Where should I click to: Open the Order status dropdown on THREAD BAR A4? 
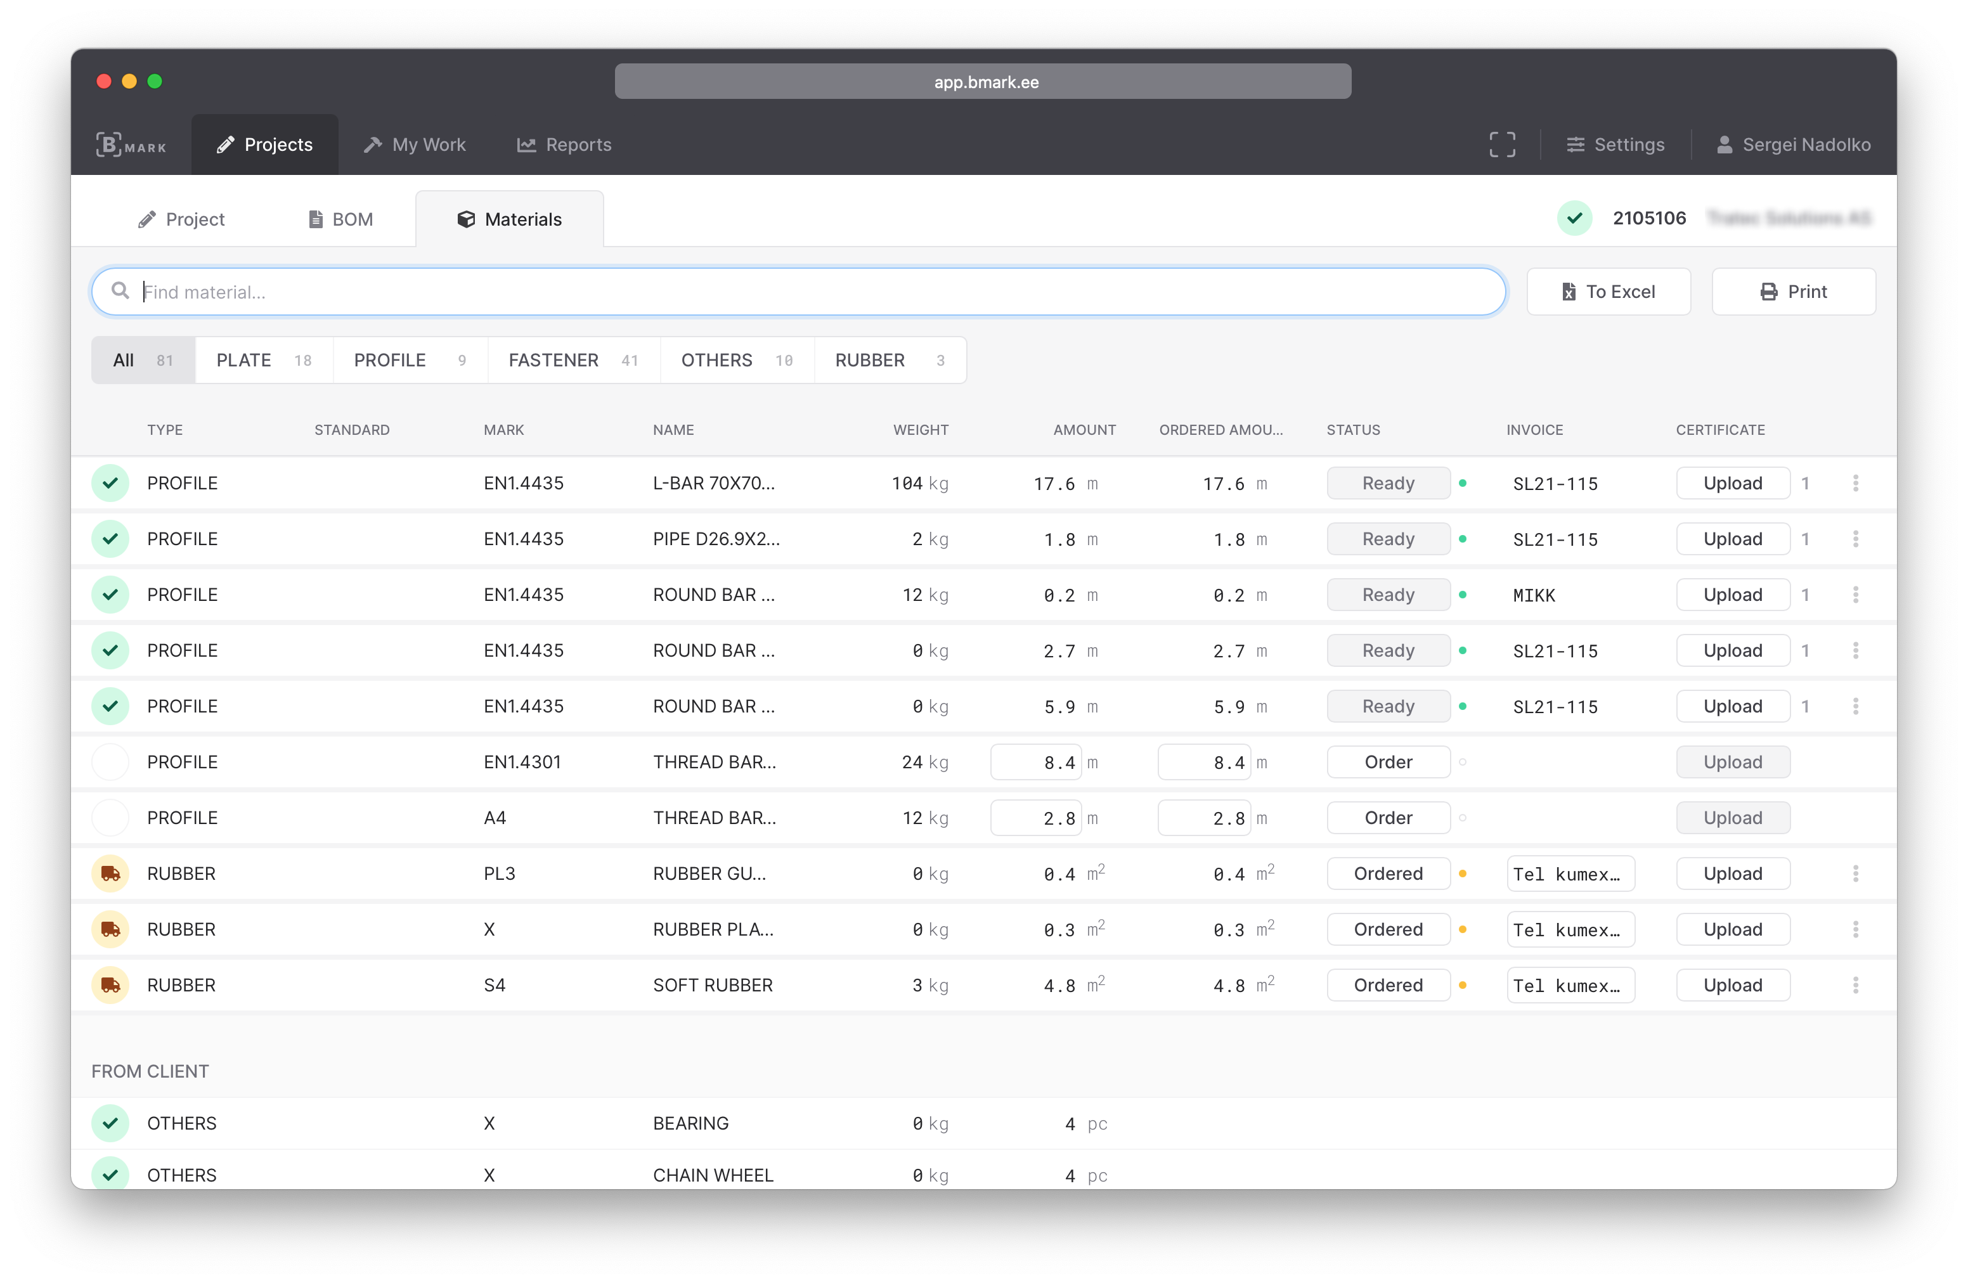click(1389, 818)
